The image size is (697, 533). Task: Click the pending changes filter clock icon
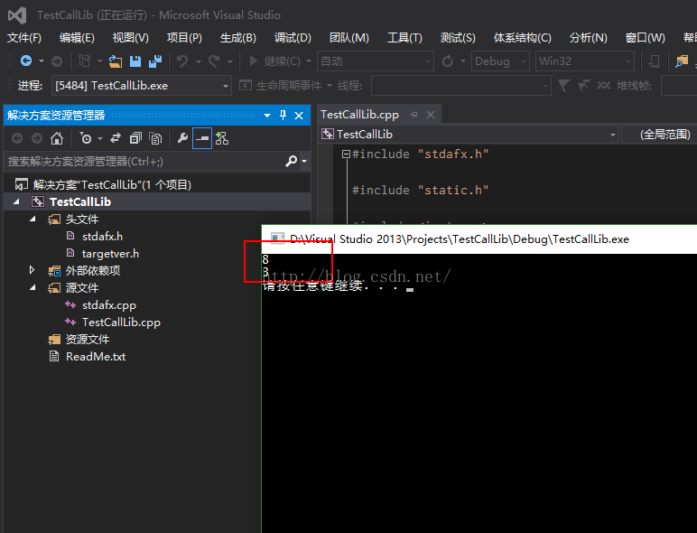[86, 138]
